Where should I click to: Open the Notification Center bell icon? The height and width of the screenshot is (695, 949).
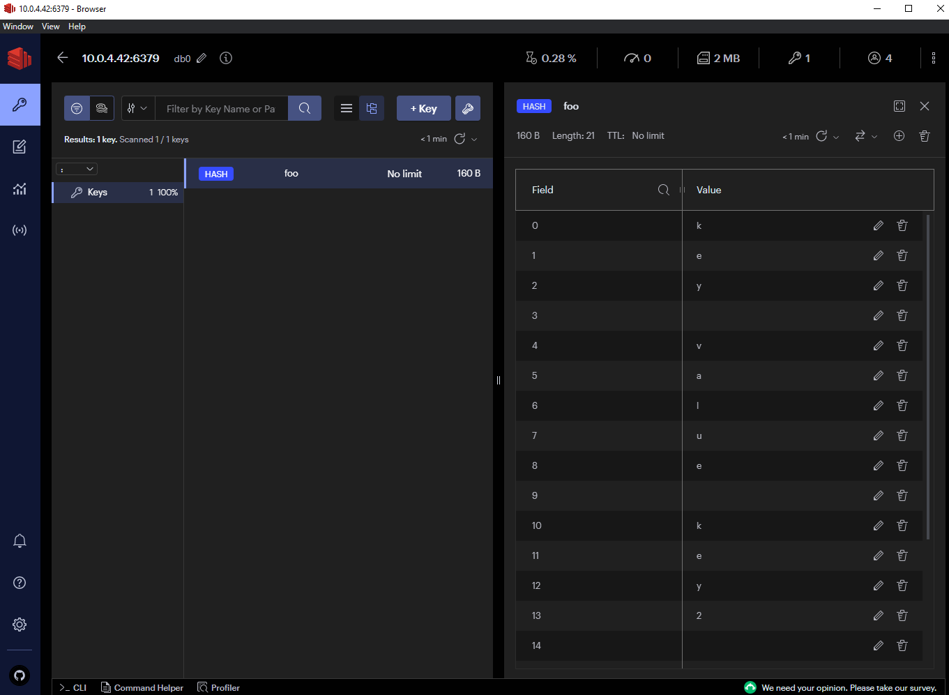(20, 541)
